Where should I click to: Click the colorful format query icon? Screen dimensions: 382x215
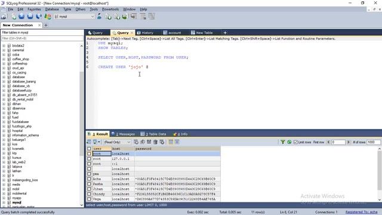pos(48,17)
